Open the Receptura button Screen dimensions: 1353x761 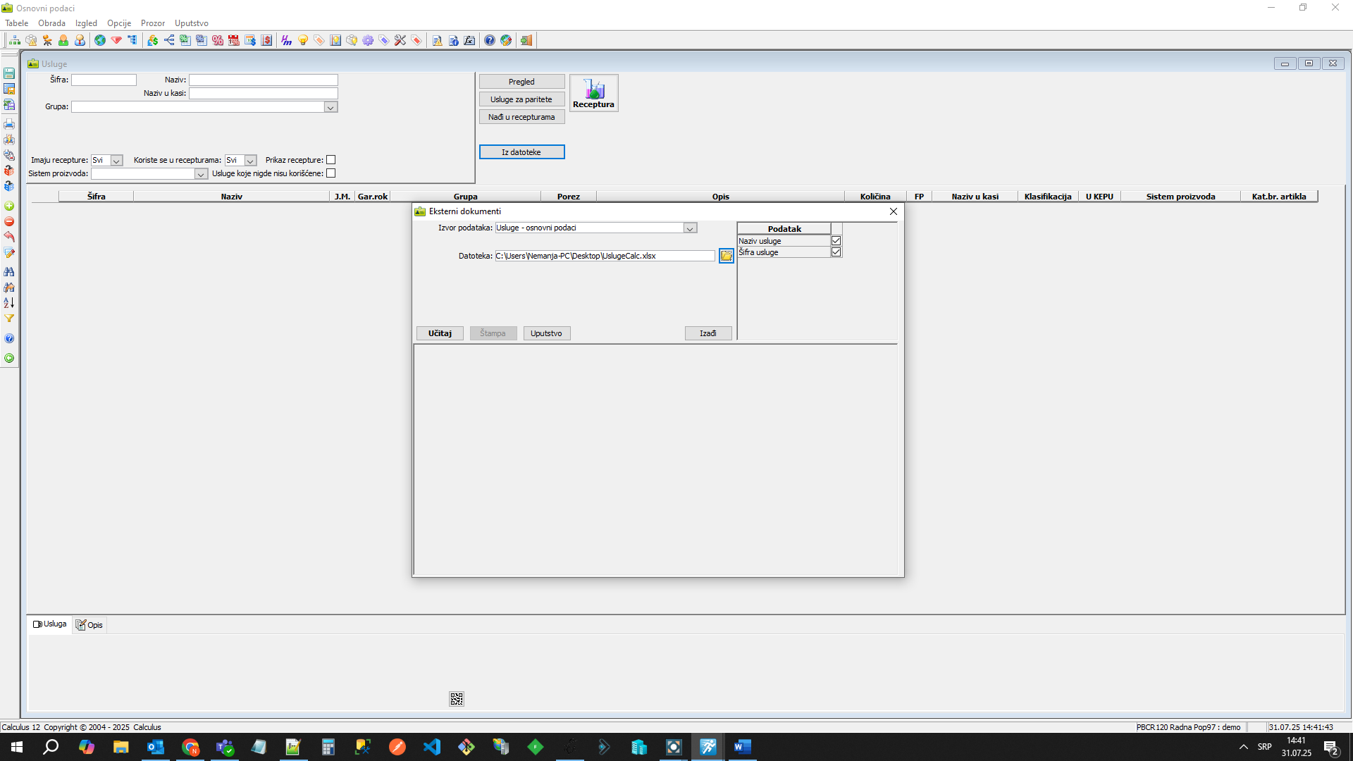pos(593,93)
